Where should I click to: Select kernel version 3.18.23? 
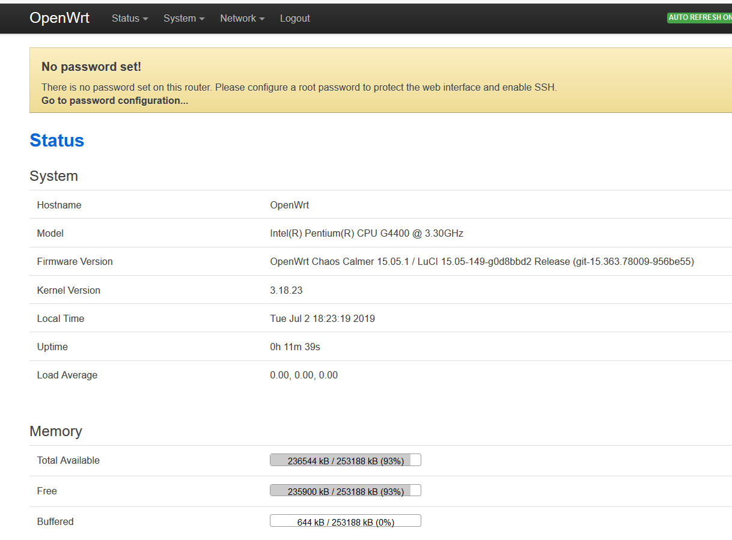(286, 290)
